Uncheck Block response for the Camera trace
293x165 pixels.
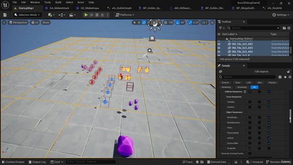coord(269,107)
